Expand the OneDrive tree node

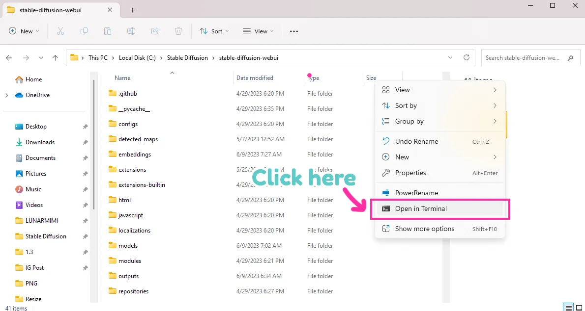tap(7, 95)
